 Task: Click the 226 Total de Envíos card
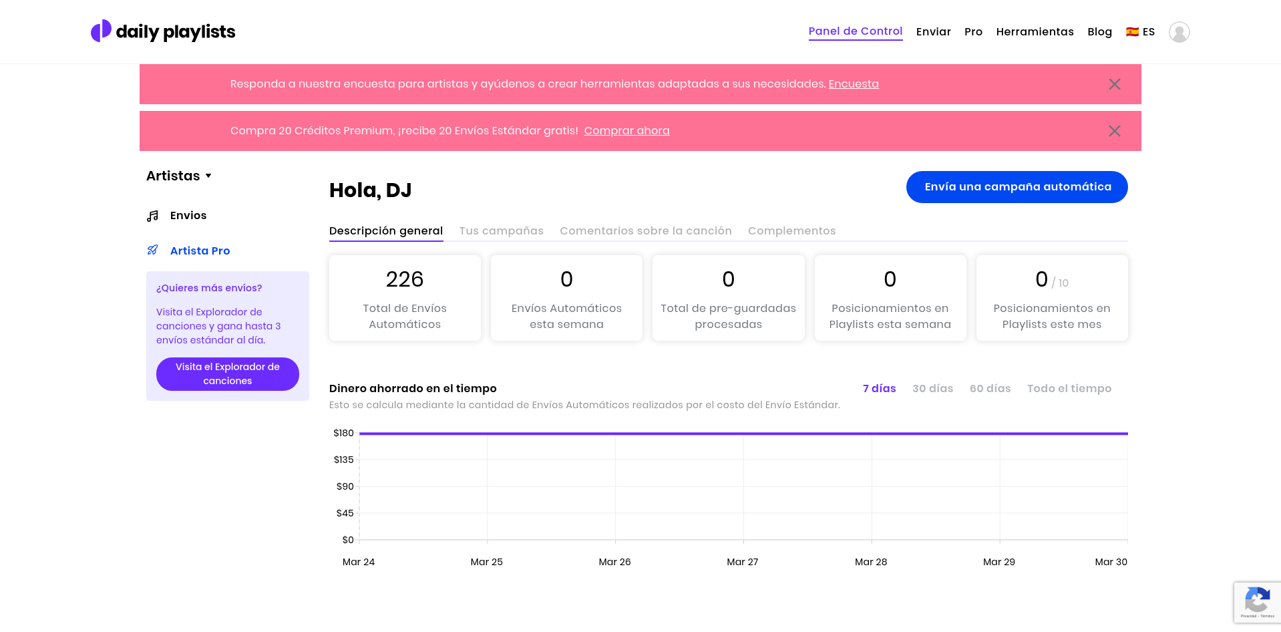click(x=405, y=298)
